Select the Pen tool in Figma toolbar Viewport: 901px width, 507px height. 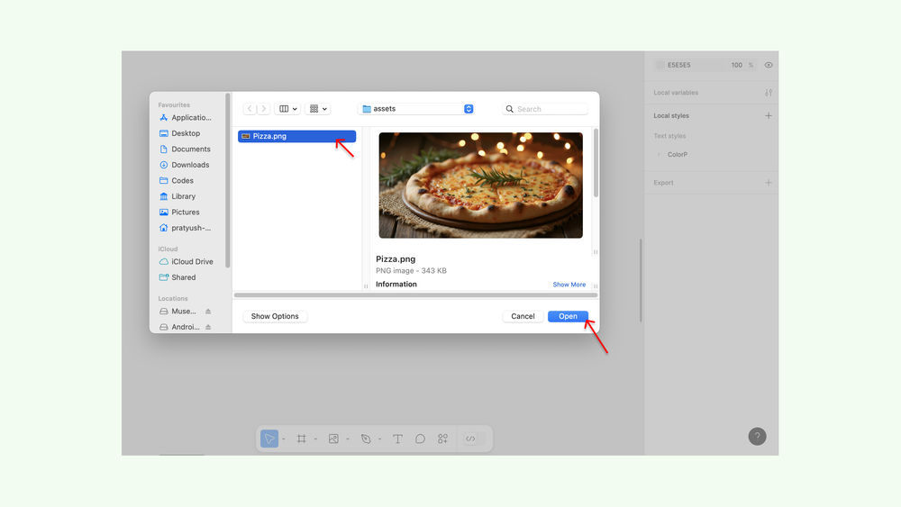coord(366,439)
